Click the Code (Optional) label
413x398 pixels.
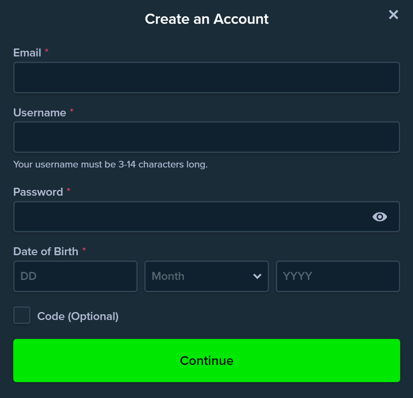78,316
